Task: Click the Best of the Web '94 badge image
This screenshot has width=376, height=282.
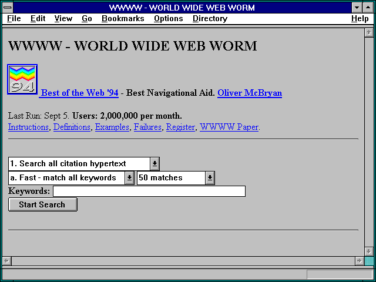Action: coord(22,79)
